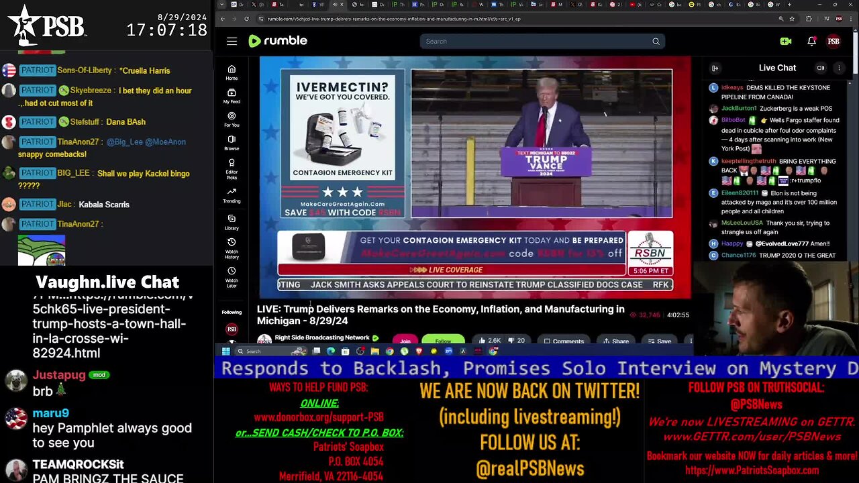859x483 pixels.
Task: Open Zoom from the taskbar
Action: (x=448, y=351)
